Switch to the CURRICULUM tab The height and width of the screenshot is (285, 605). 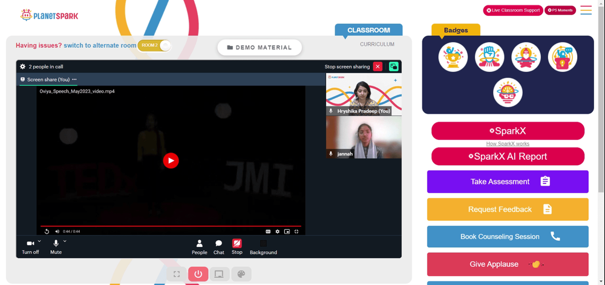(377, 44)
